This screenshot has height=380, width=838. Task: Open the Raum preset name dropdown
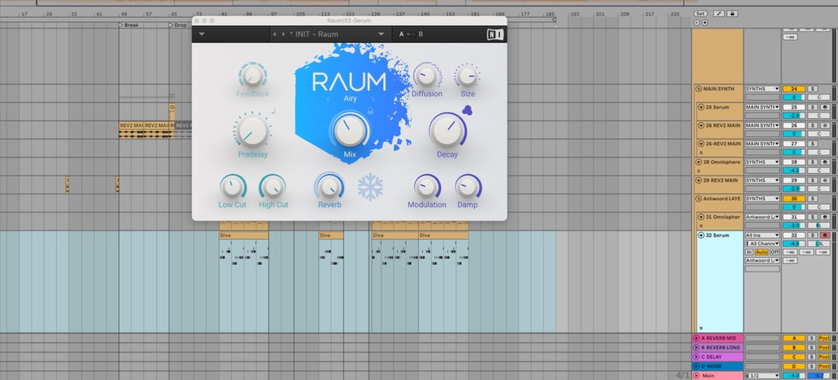click(381, 34)
